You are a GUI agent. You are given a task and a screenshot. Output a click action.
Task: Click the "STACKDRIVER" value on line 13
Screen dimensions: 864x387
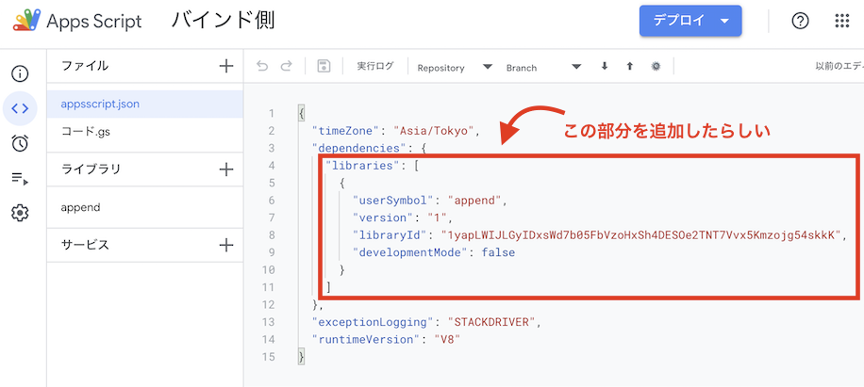(x=491, y=322)
